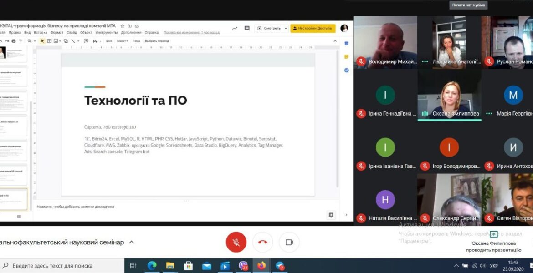The image size is (533, 273).
Task: Open the dropdown arrow next to Смотреть
Action: click(286, 29)
